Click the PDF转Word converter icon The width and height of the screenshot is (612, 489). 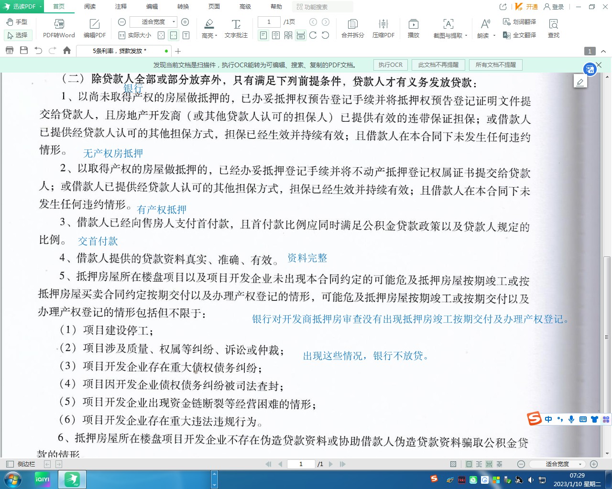59,24
